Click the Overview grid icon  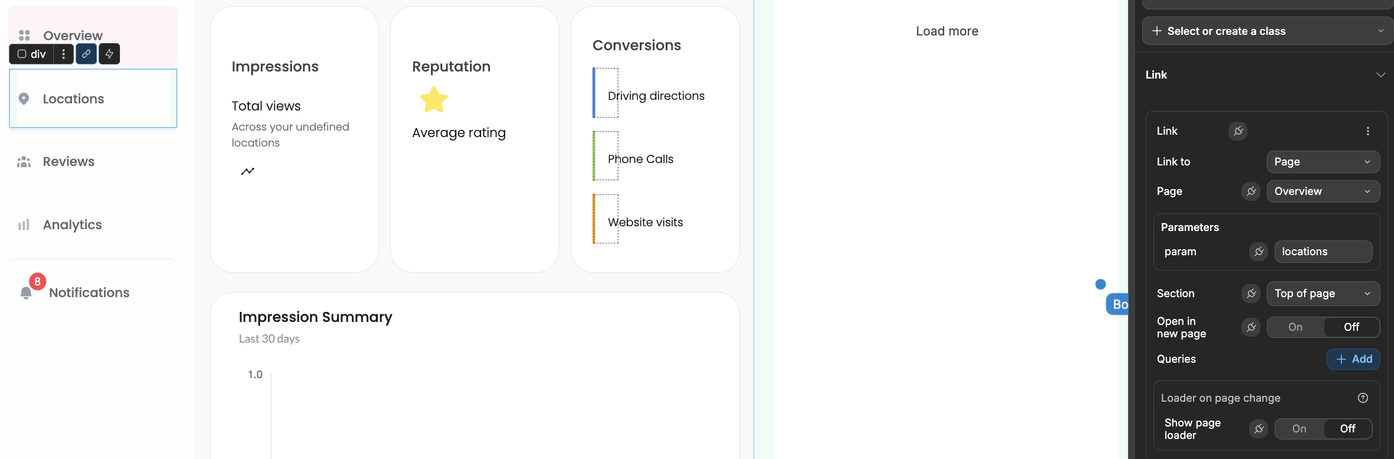click(x=24, y=35)
